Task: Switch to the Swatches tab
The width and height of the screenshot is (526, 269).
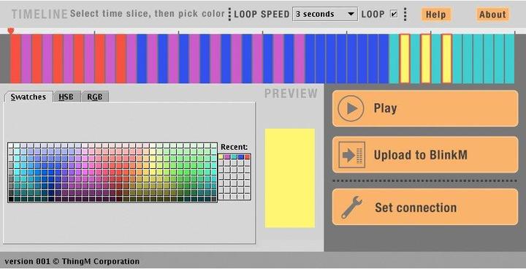Action: 28,96
